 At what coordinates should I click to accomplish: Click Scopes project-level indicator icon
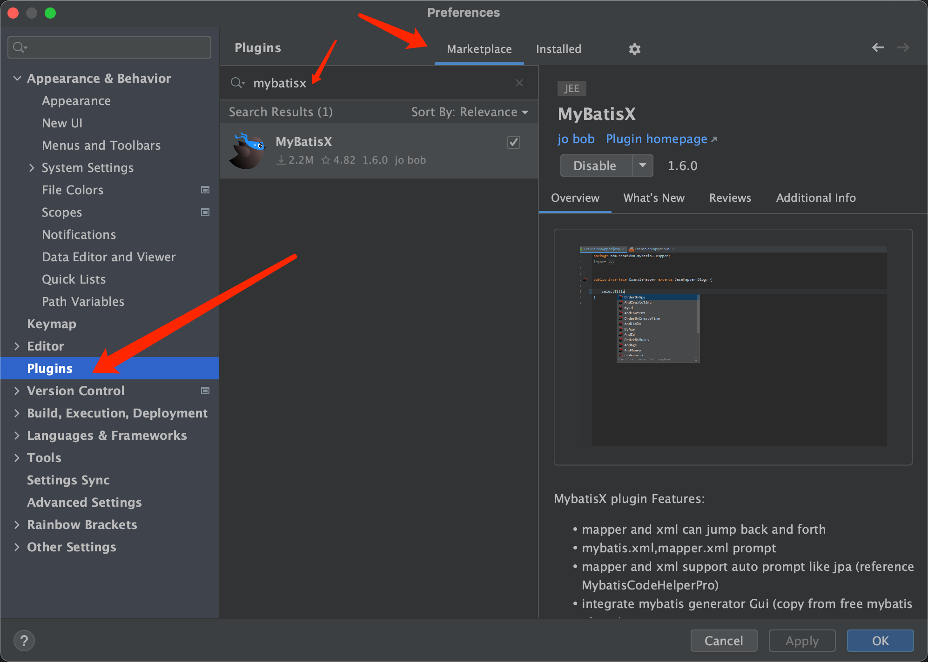205,212
